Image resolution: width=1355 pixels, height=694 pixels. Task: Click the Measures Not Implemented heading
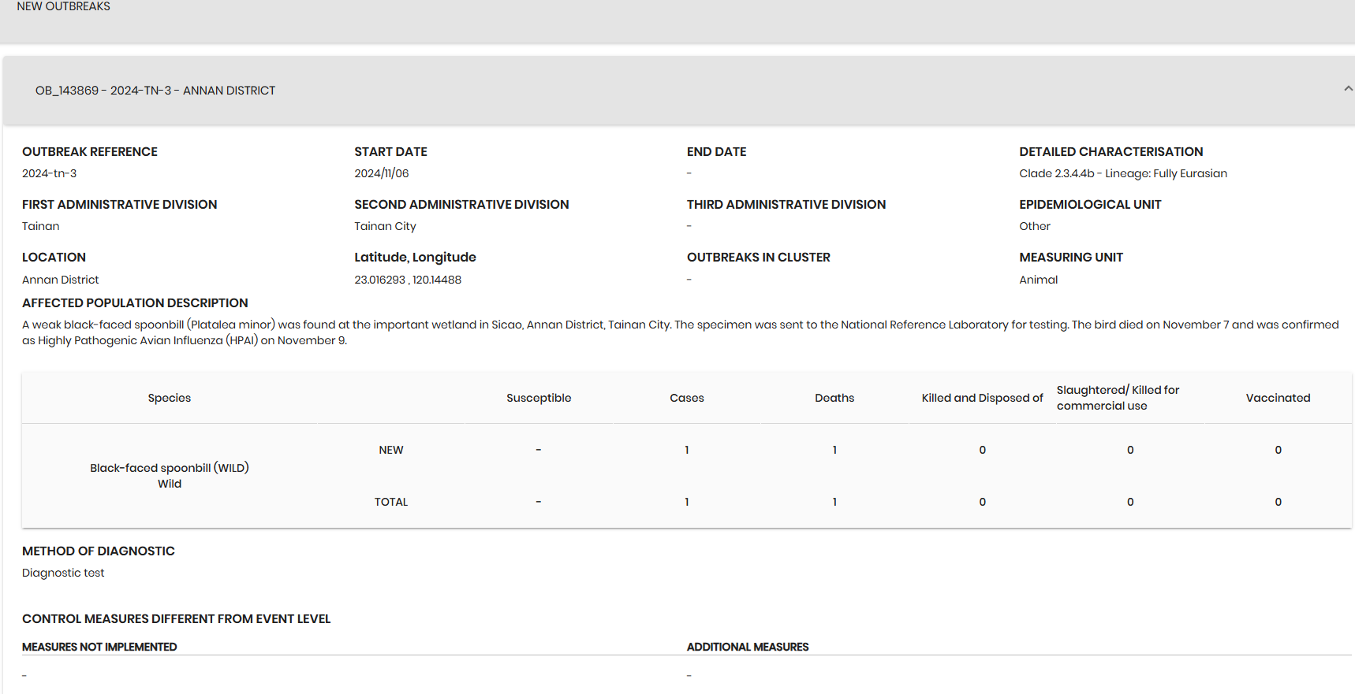point(99,647)
